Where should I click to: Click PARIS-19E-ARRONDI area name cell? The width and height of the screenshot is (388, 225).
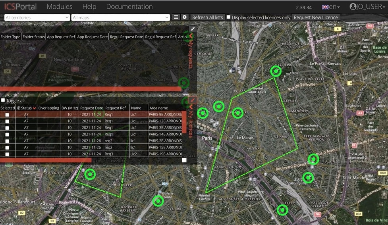pyautogui.click(x=165, y=154)
